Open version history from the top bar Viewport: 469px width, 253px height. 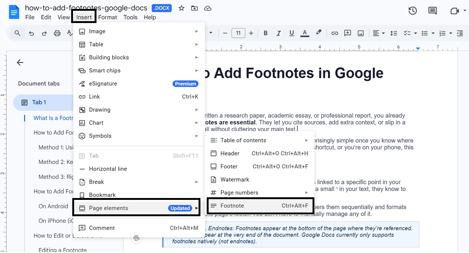412,11
